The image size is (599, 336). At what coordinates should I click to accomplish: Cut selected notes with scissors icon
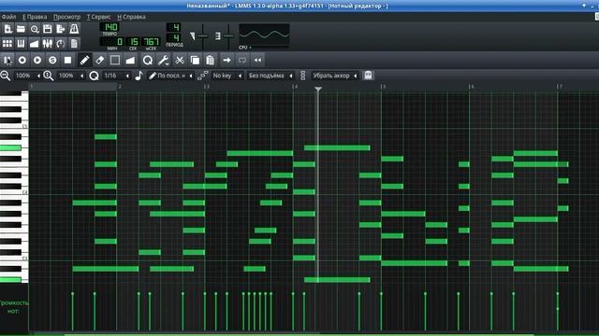[180, 60]
